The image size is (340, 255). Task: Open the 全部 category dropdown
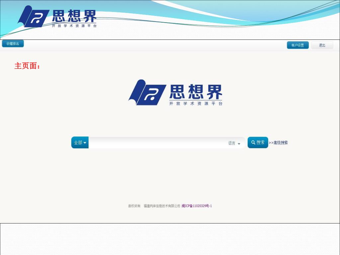80,142
